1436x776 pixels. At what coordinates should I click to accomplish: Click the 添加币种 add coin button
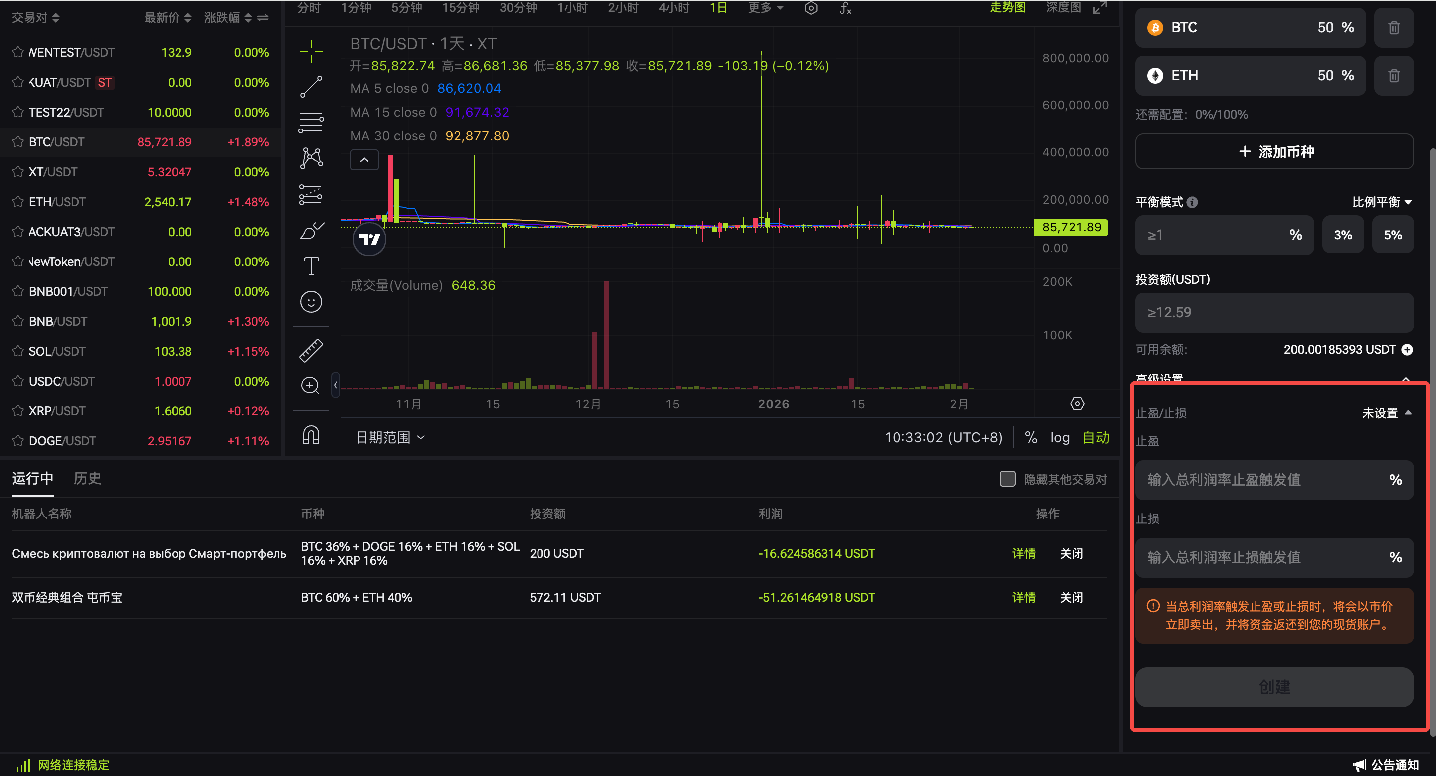pos(1274,152)
